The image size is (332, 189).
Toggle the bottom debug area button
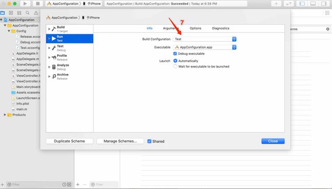coord(313,4)
